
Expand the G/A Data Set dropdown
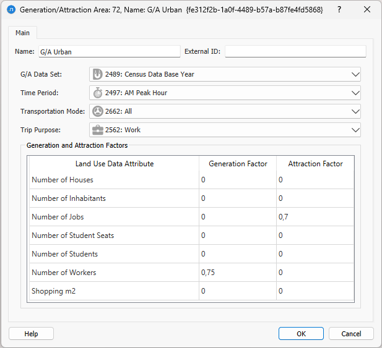click(x=355, y=74)
